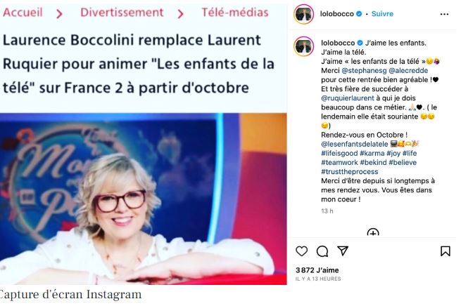Share the post via paper plane icon
Image resolution: width=461 pixels, height=306 pixels.
[343, 251]
